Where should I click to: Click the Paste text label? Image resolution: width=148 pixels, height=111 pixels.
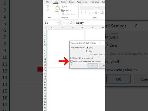[x=57, y=12]
